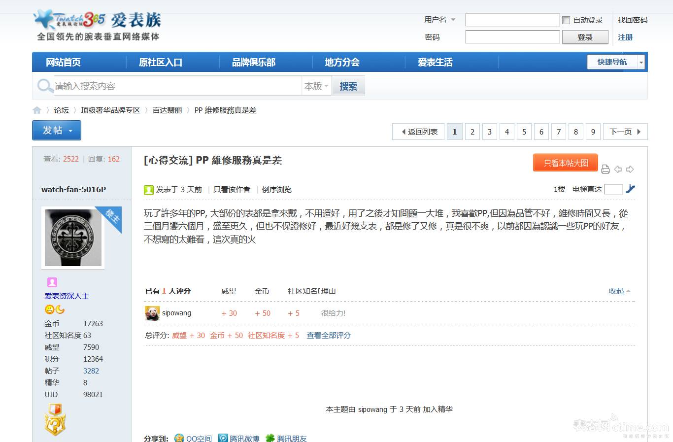Viewport: 673px width, 442px height.
Task: Click the moon rank icon in sidebar
Action: [60, 309]
